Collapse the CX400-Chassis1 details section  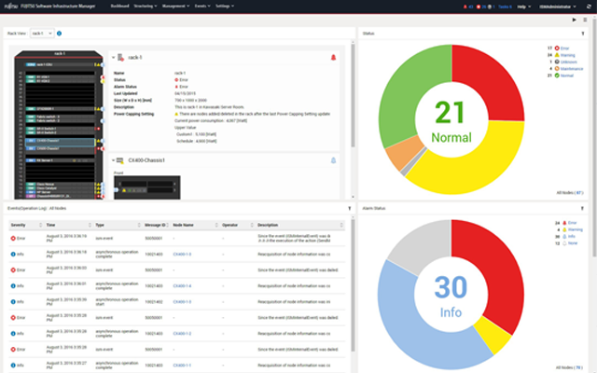coord(113,160)
